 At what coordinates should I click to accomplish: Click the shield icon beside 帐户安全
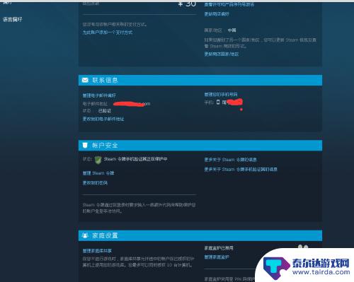[85, 146]
